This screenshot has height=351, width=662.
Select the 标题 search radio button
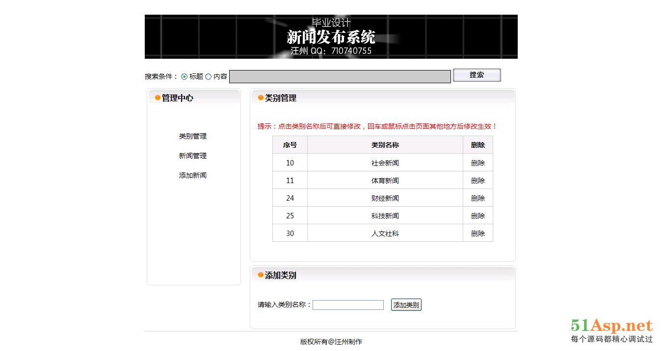(x=185, y=76)
